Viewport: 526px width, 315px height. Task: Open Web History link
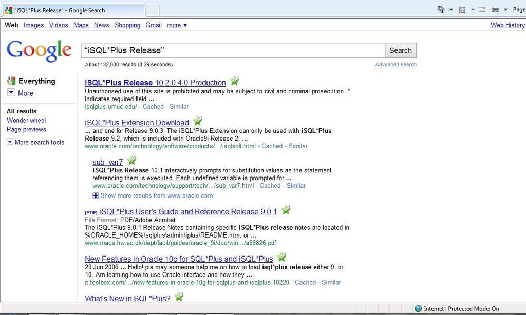coord(508,25)
